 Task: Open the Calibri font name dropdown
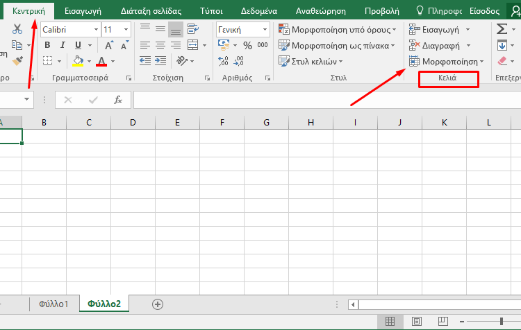(96, 30)
